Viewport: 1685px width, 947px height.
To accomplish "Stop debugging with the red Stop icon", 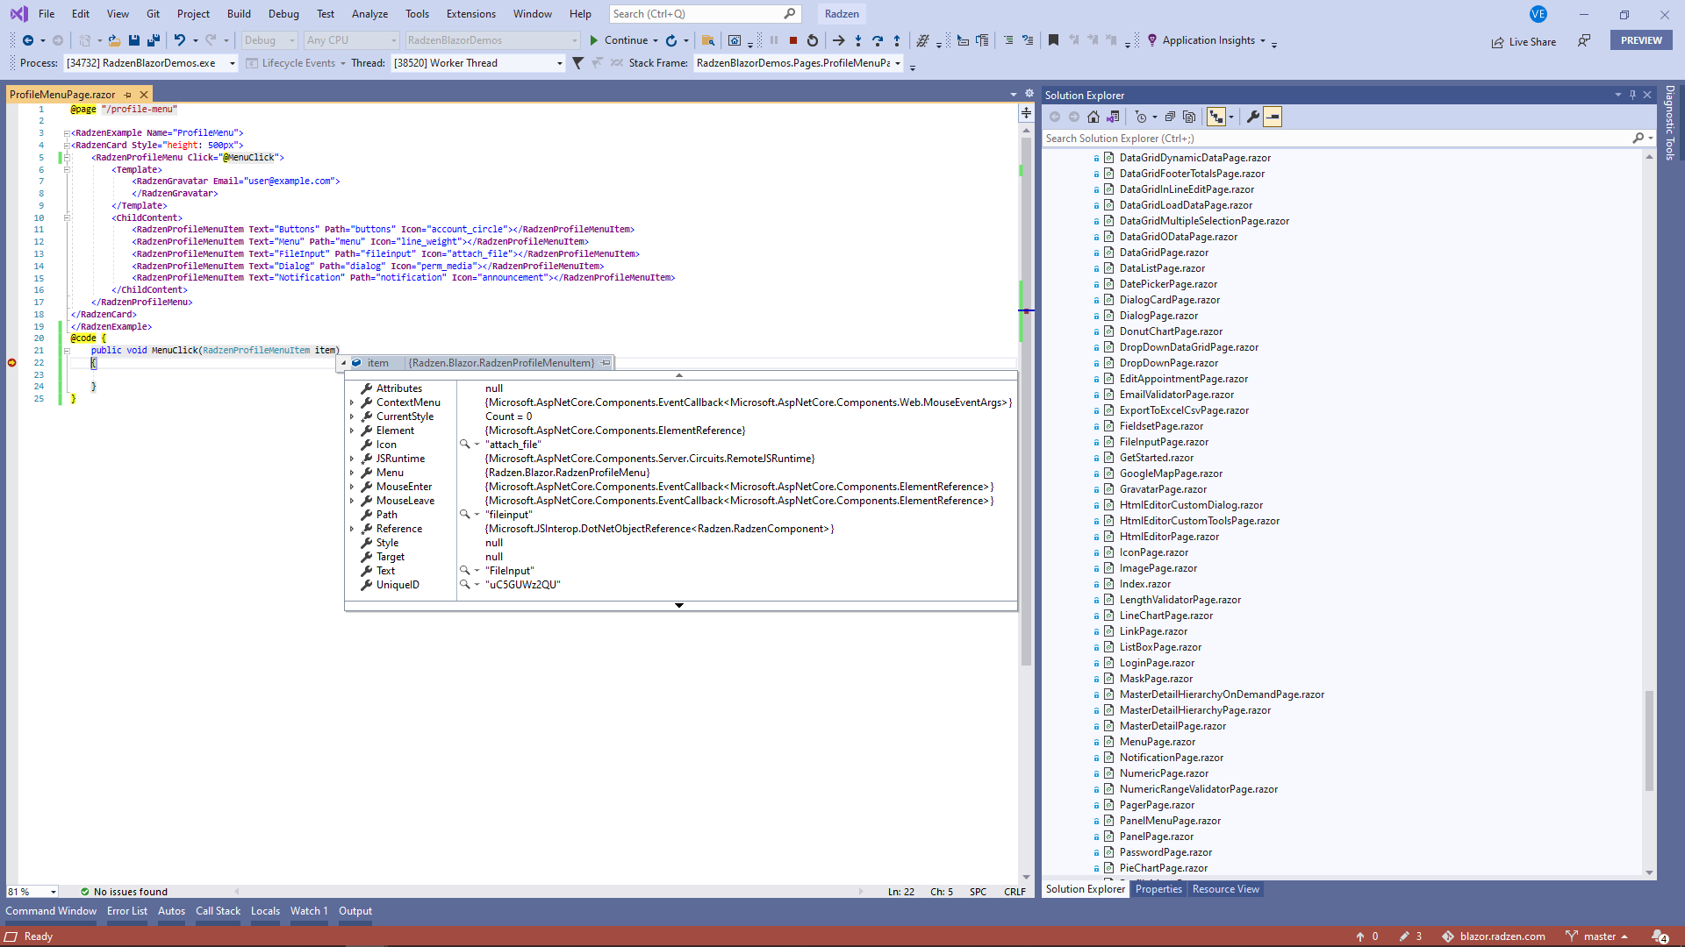I will [792, 40].
